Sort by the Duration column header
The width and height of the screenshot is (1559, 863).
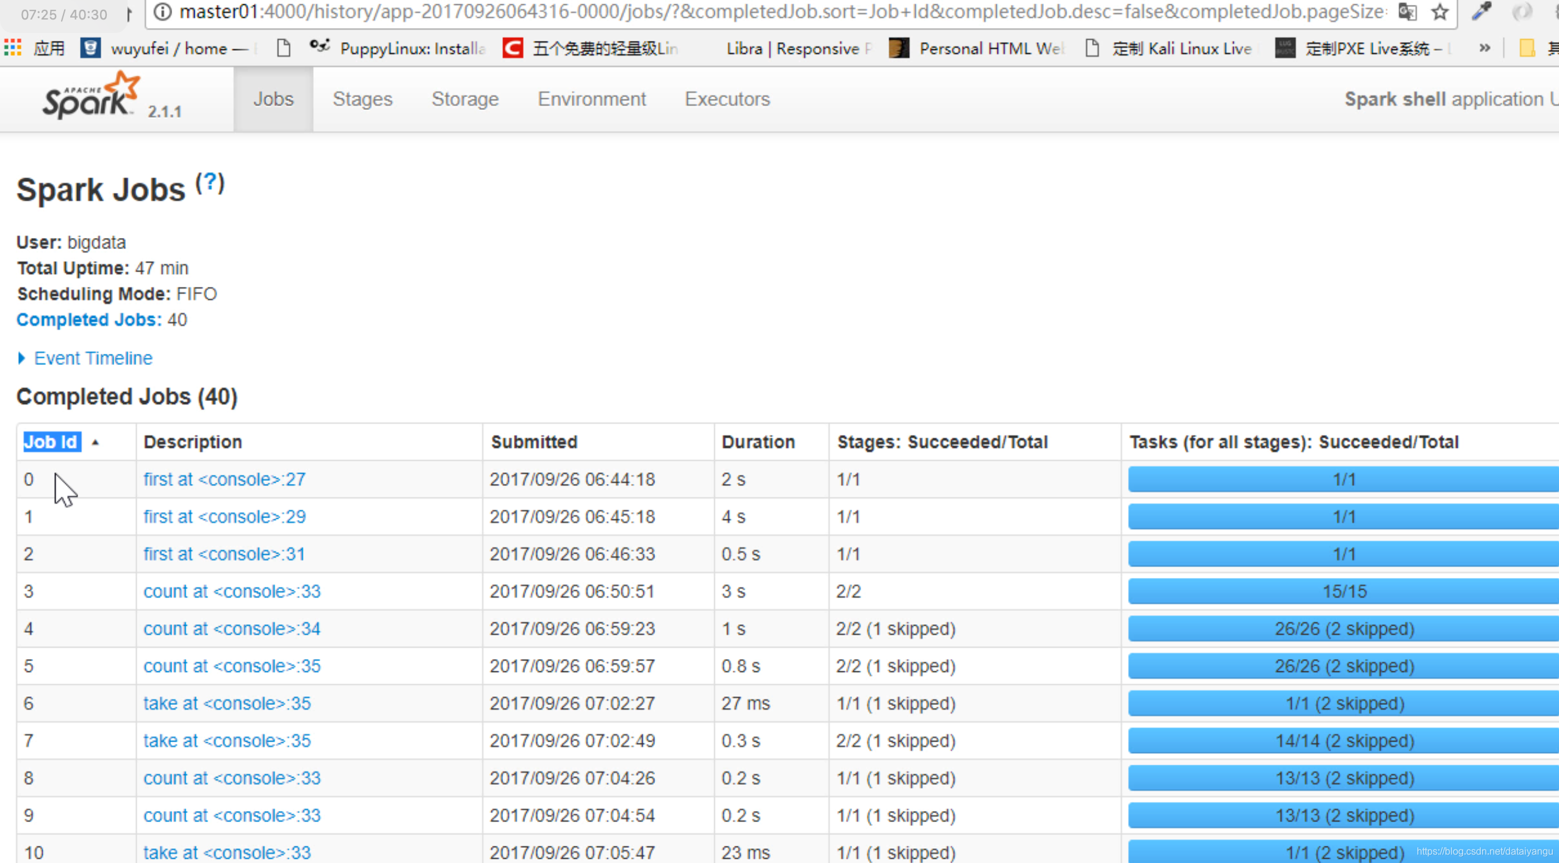click(x=758, y=442)
